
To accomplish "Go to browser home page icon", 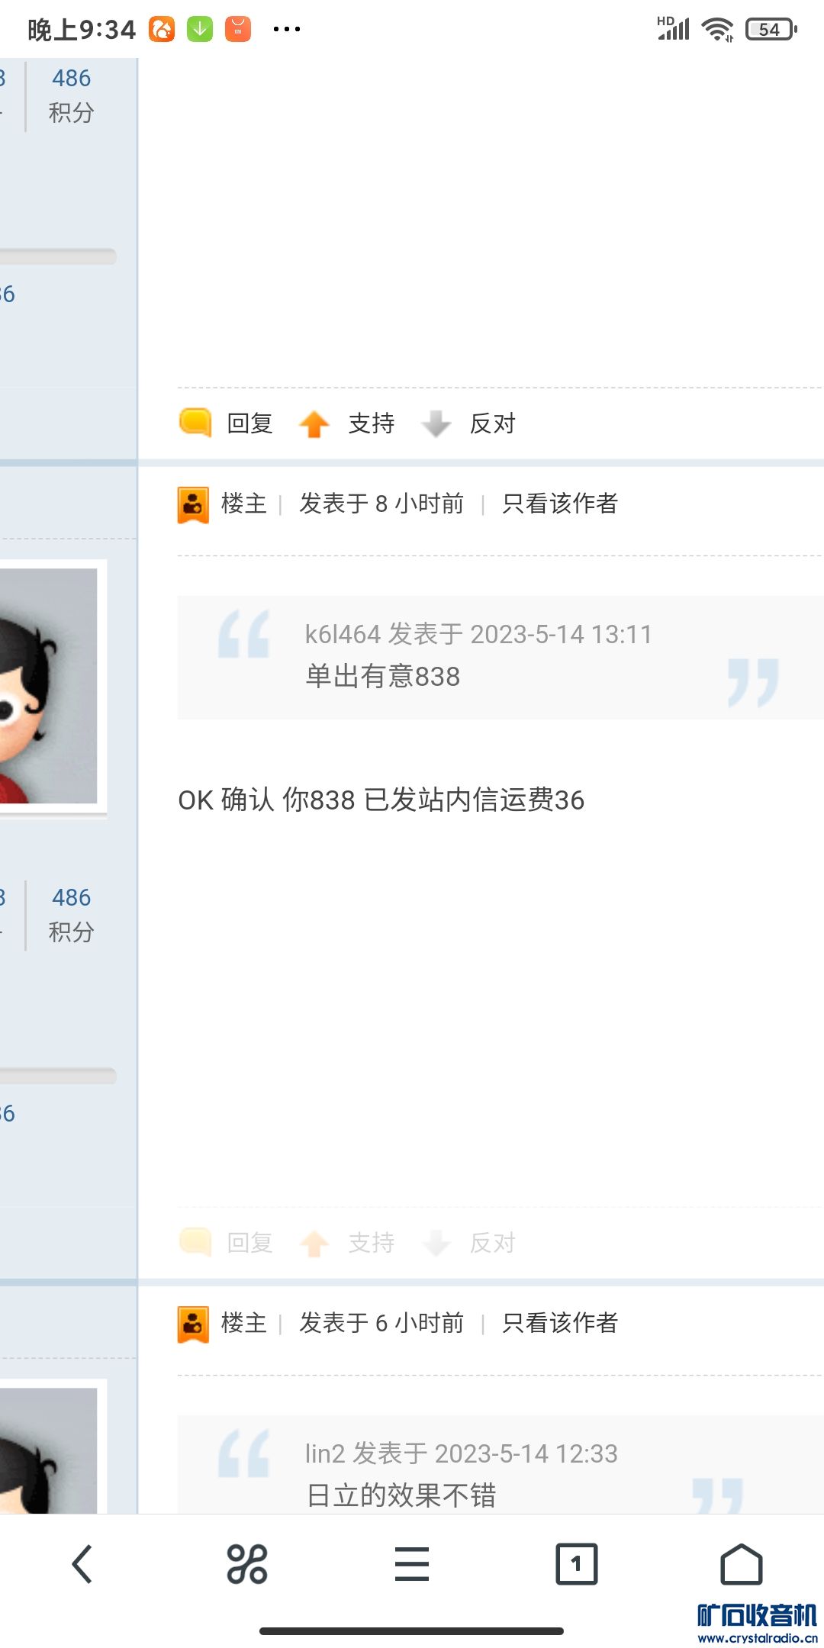I will [x=742, y=1564].
